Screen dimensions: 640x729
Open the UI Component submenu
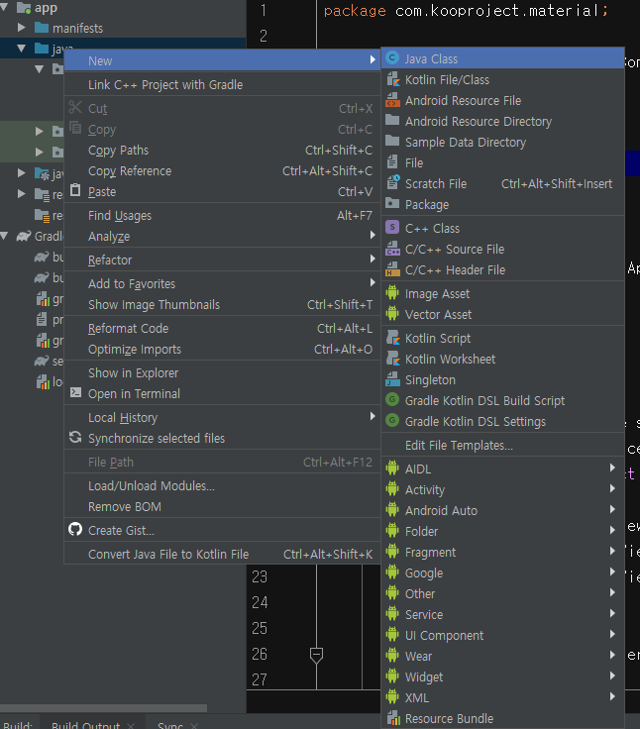pos(503,635)
